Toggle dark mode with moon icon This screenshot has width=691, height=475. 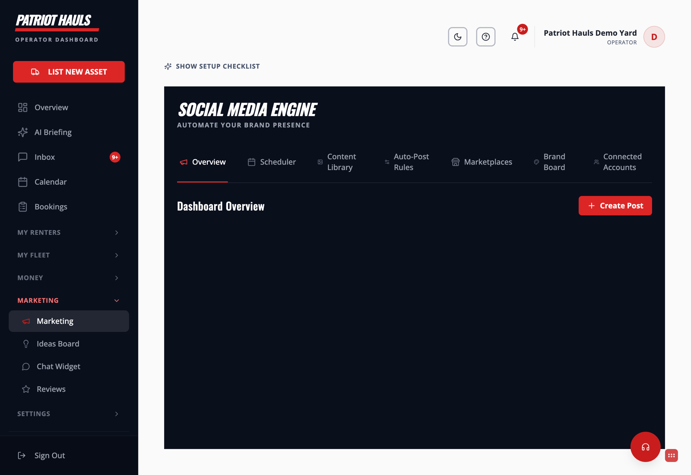(458, 37)
